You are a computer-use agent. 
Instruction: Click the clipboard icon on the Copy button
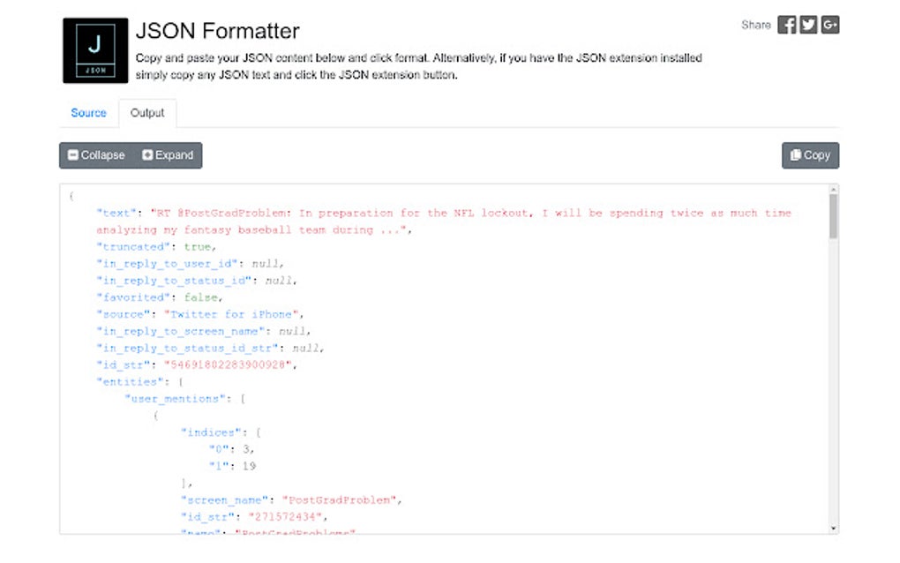click(797, 155)
